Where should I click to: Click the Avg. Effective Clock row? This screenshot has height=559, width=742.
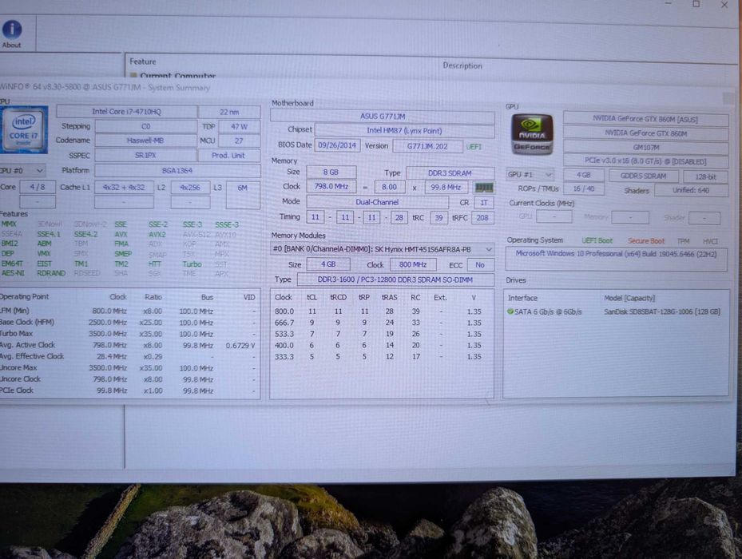pyautogui.click(x=129, y=356)
